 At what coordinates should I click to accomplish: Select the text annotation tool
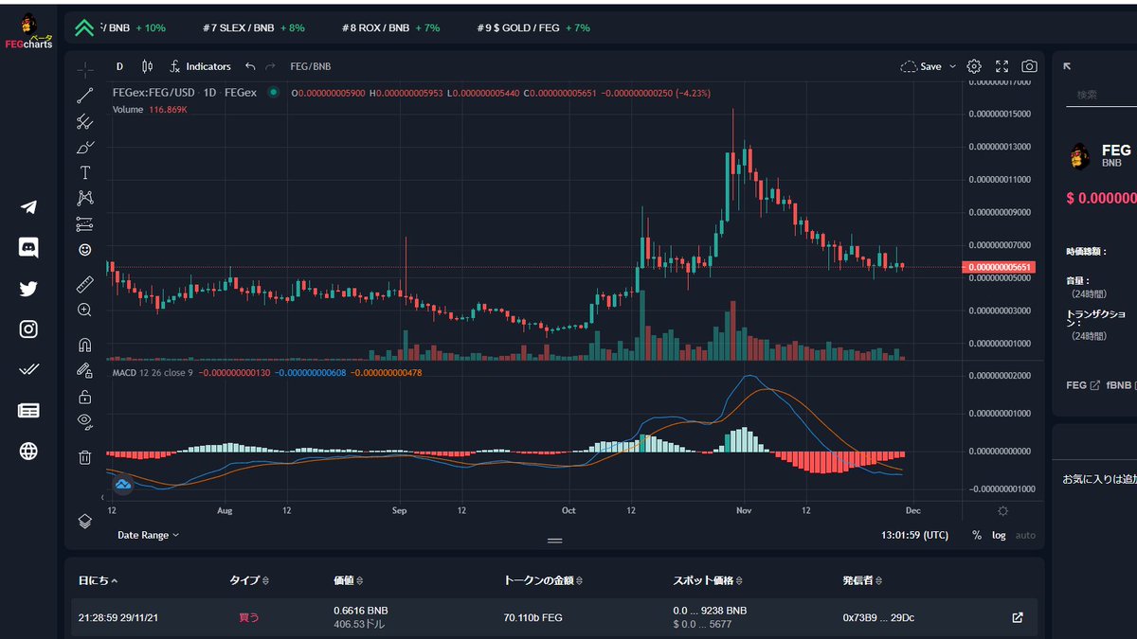(84, 172)
